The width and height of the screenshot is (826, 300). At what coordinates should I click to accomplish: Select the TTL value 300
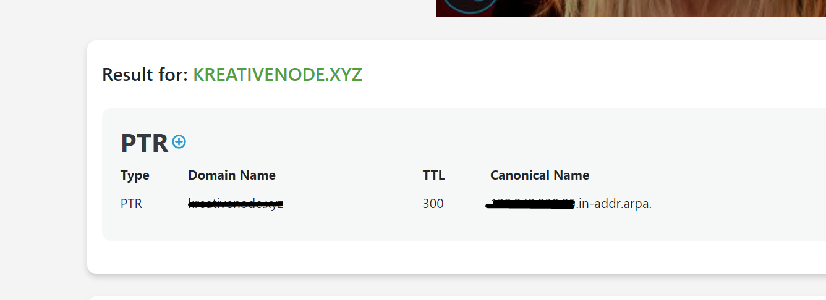pos(433,204)
